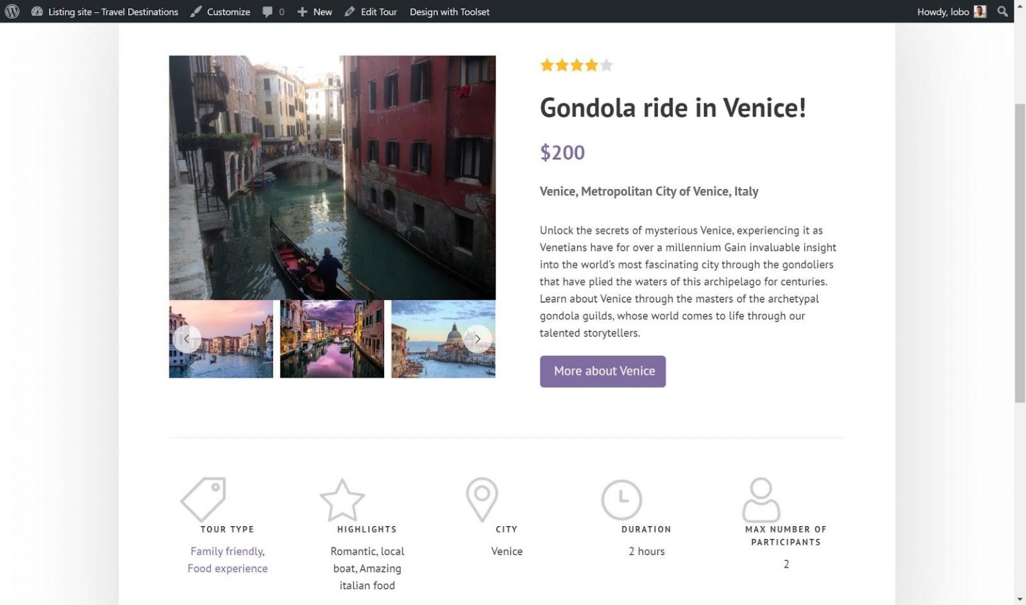Click the Max Participants person icon
Viewport: 1026px width, 605px height.
pos(761,499)
